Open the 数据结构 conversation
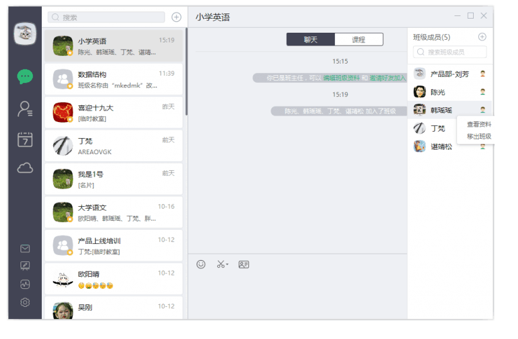 pyautogui.click(x=113, y=79)
